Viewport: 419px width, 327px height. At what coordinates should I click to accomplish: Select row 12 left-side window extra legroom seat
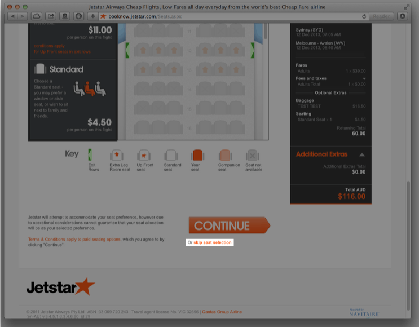[x=142, y=50]
